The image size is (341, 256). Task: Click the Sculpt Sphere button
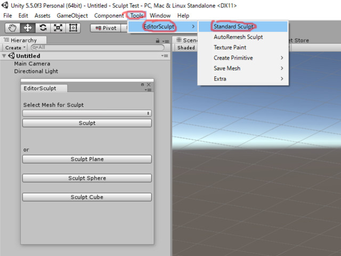[87, 178]
